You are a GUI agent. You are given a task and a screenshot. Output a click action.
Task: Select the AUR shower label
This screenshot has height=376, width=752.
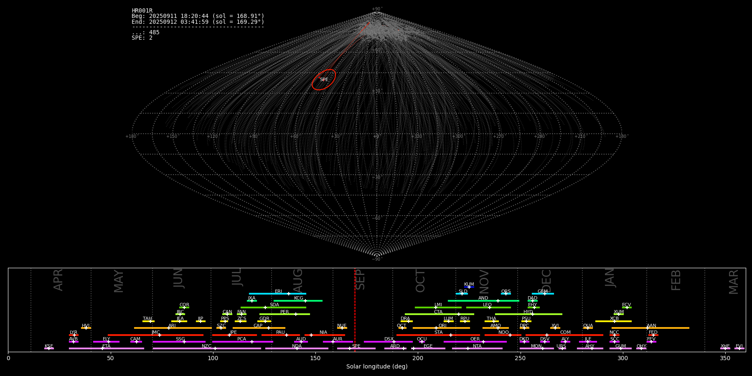[338, 339]
